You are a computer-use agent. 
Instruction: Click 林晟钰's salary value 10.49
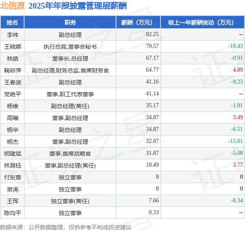[x=152, y=165]
